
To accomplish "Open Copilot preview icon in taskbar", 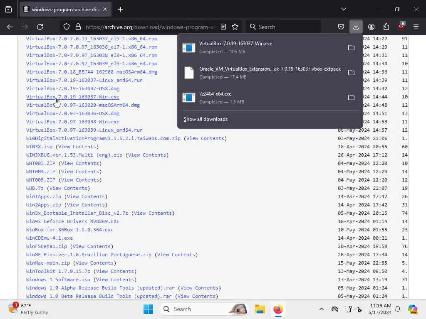I will pyautogui.click(x=413, y=309).
